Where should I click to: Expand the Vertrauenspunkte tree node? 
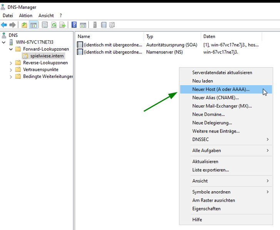pos(11,69)
